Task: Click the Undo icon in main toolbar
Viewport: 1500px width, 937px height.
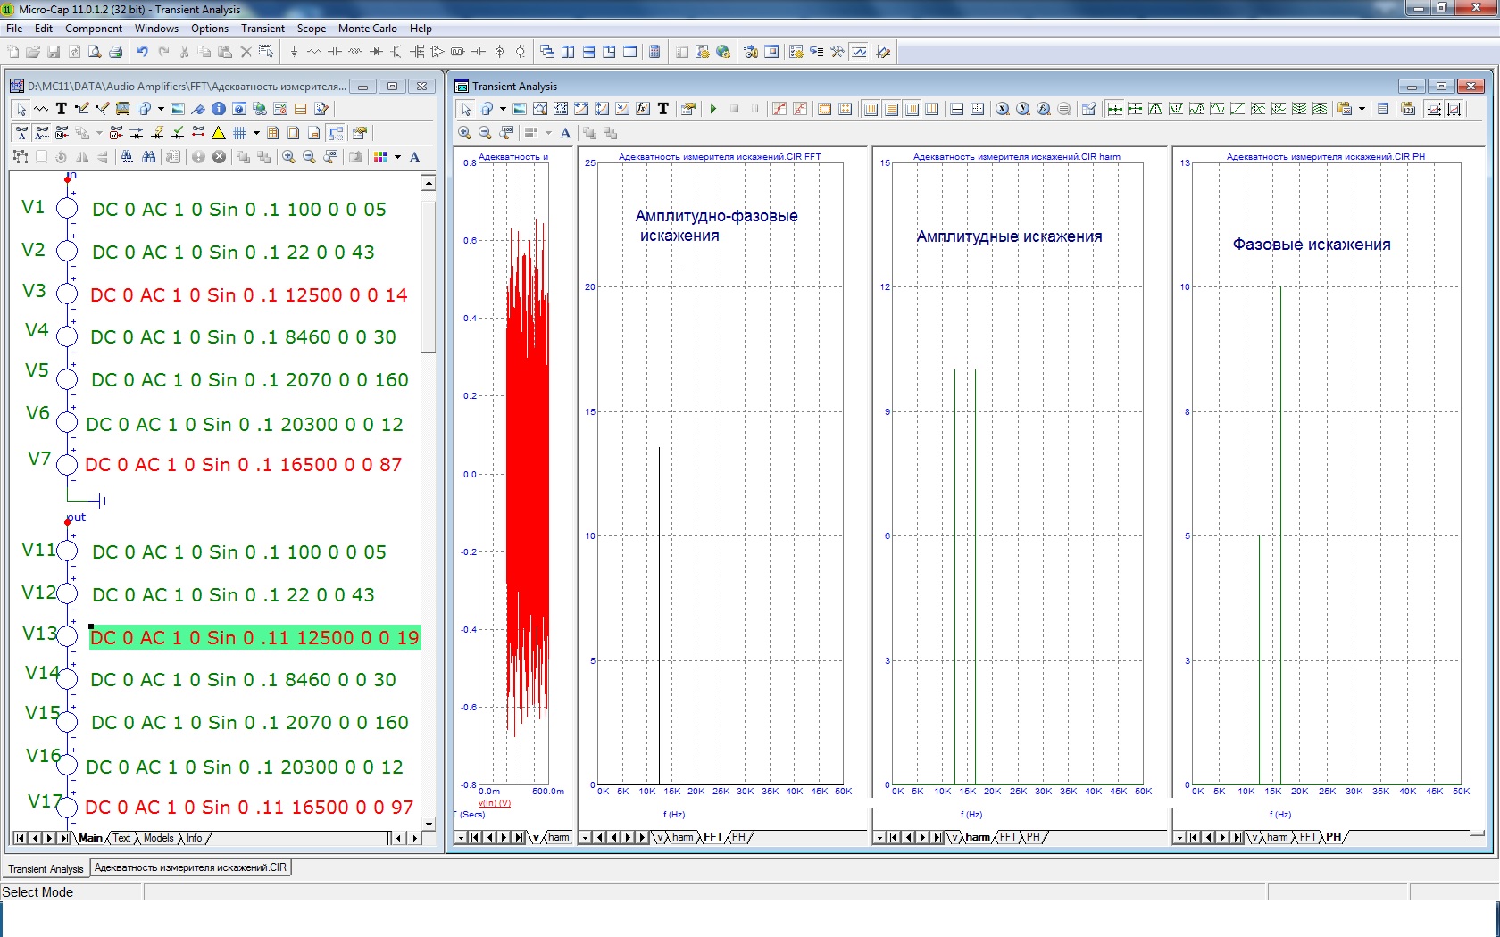Action: pyautogui.click(x=143, y=52)
